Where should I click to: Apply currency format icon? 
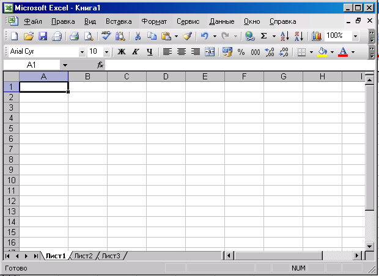(x=227, y=52)
